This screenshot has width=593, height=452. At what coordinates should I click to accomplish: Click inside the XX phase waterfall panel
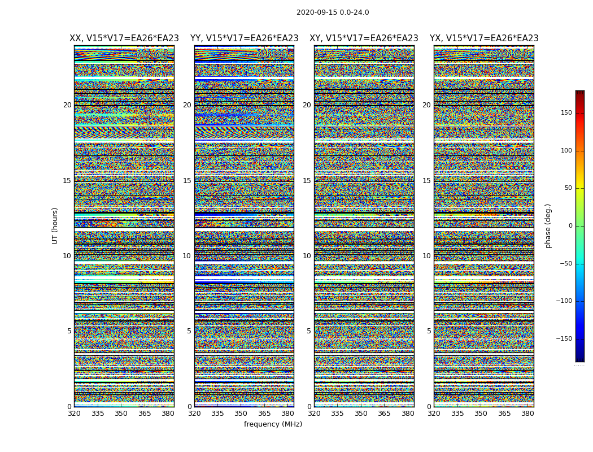coord(124,226)
